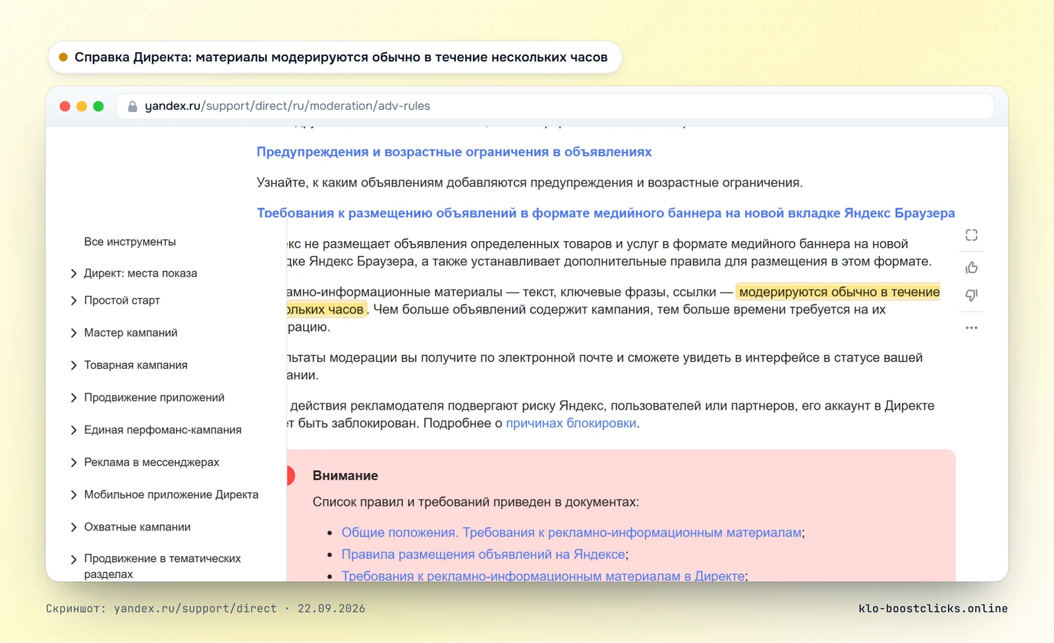This screenshot has height=643, width=1054.
Task: Expand the chevron beside Продвижение приложений
Action: pyautogui.click(x=73, y=397)
